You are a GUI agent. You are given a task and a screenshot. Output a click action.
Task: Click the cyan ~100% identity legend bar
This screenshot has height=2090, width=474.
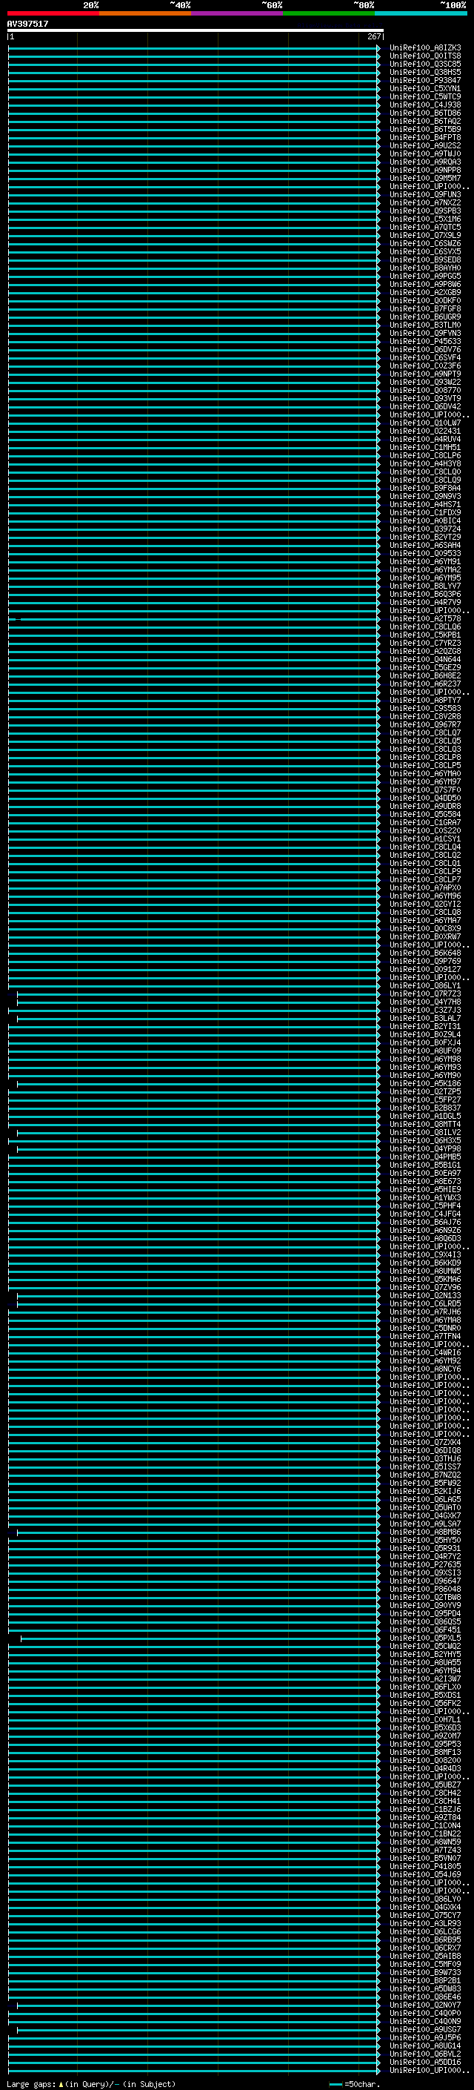(x=421, y=13)
